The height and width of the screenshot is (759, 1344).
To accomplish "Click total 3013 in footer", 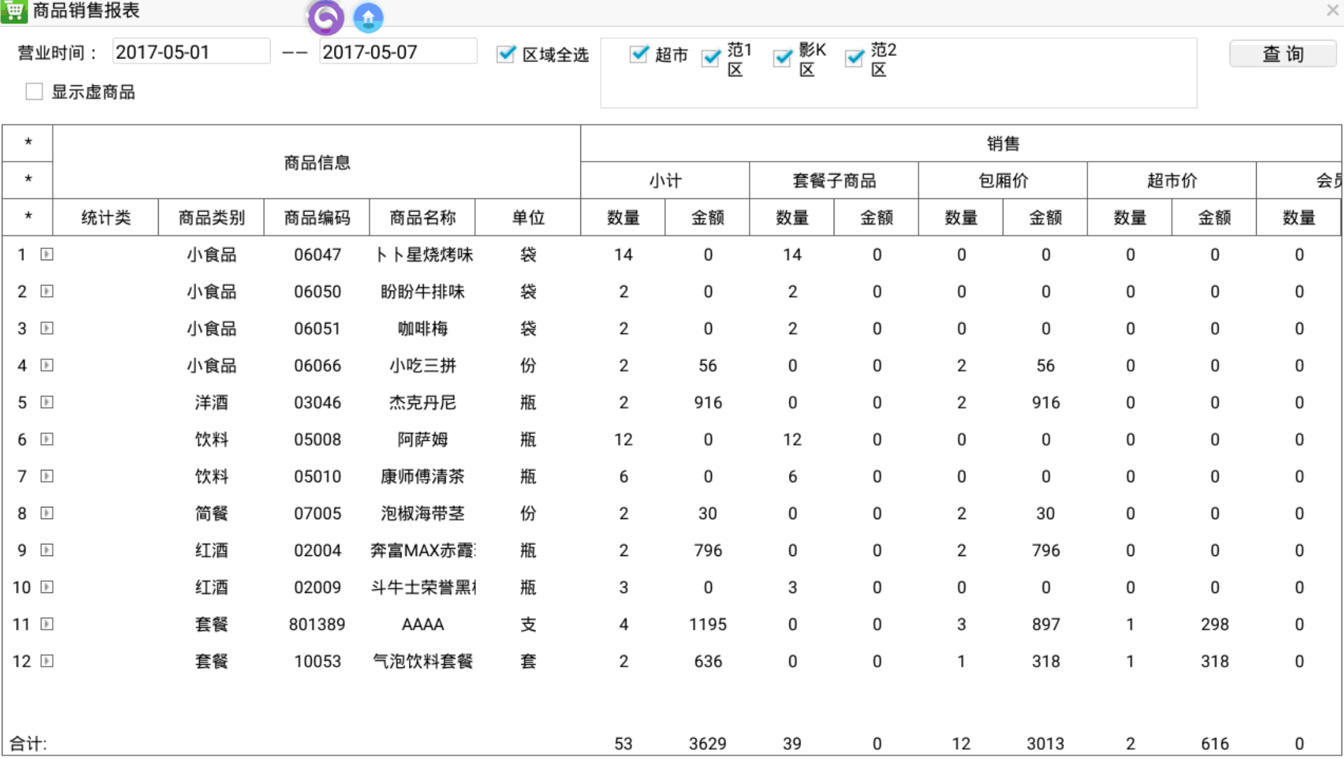I will click(1045, 743).
